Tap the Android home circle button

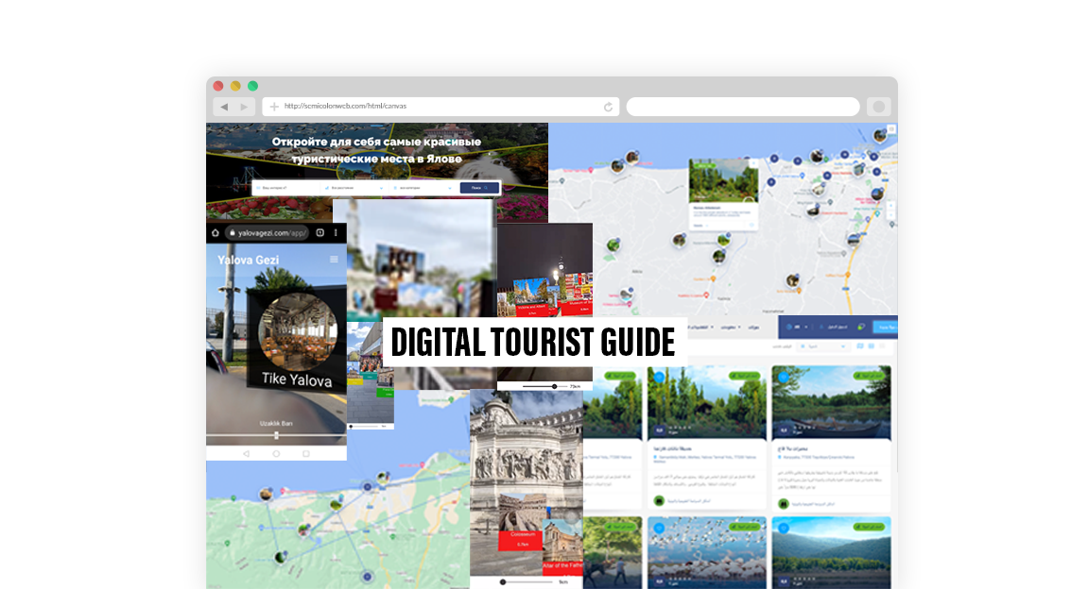(276, 453)
